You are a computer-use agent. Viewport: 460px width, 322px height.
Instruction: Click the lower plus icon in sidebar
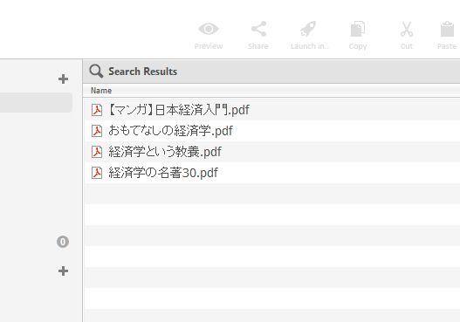[63, 271]
